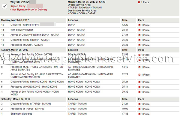Click the piece icon in the Processed at TAIPEI row
Screen dimensions: 180x117
pyautogui.click(x=139, y=109)
